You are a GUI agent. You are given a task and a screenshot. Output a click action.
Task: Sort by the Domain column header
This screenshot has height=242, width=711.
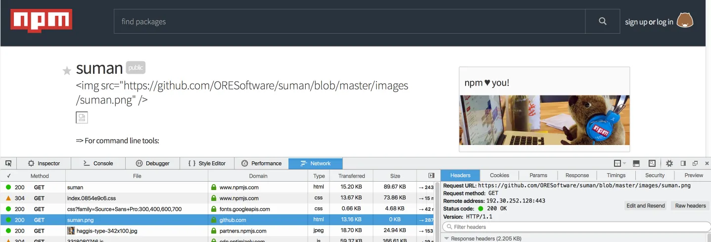click(258, 176)
